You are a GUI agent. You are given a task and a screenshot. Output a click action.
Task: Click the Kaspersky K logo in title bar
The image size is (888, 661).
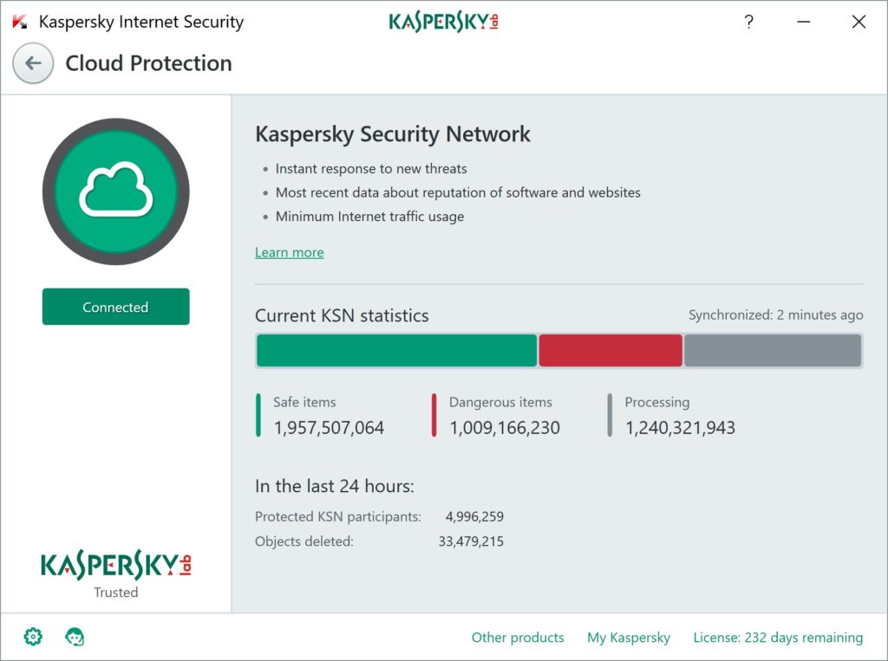(x=20, y=22)
